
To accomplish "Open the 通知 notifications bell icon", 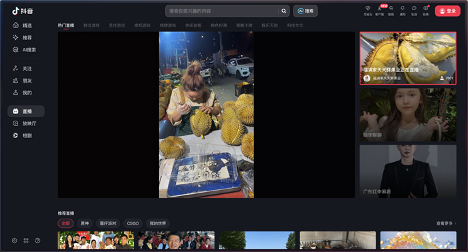I will 402,11.
